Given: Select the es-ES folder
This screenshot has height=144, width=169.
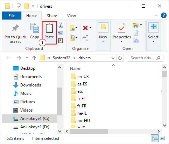Looking at the screenshot, I should 79,84.
